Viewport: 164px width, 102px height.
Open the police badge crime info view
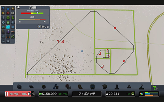point(3,13)
